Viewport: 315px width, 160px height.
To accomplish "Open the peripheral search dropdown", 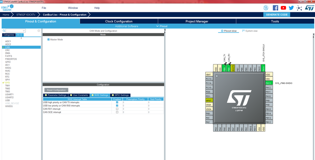I will tap(24, 30).
